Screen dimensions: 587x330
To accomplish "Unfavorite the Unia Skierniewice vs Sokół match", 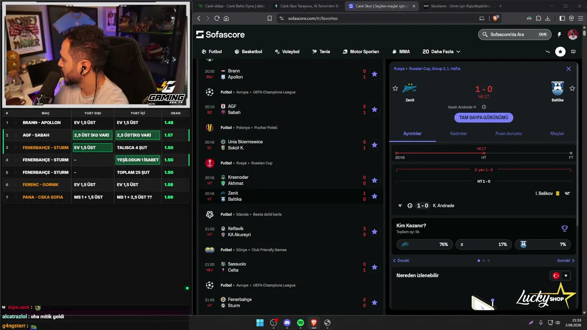I will click(374, 145).
